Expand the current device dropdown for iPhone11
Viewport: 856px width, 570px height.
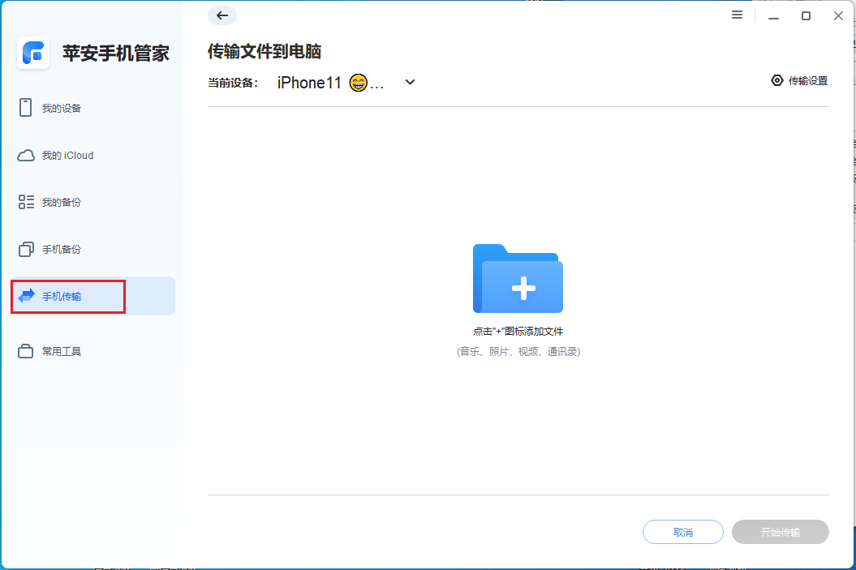pos(410,82)
